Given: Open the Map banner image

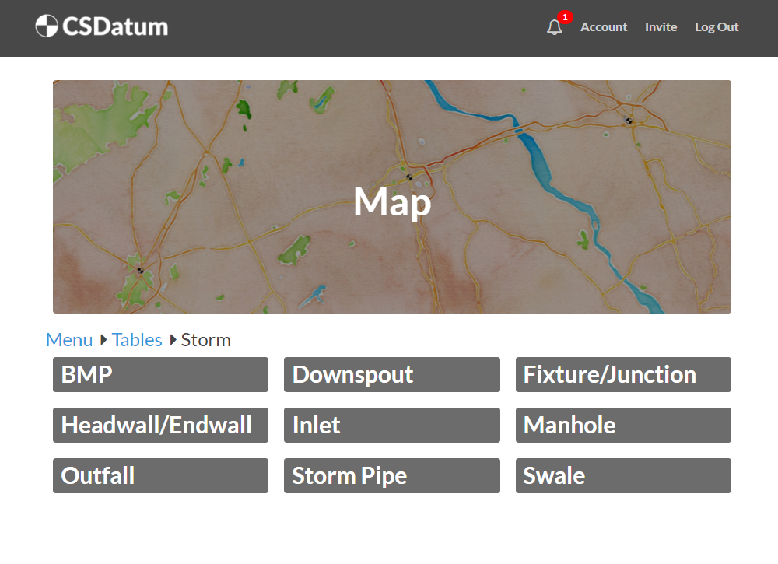Looking at the screenshot, I should pyautogui.click(x=392, y=197).
